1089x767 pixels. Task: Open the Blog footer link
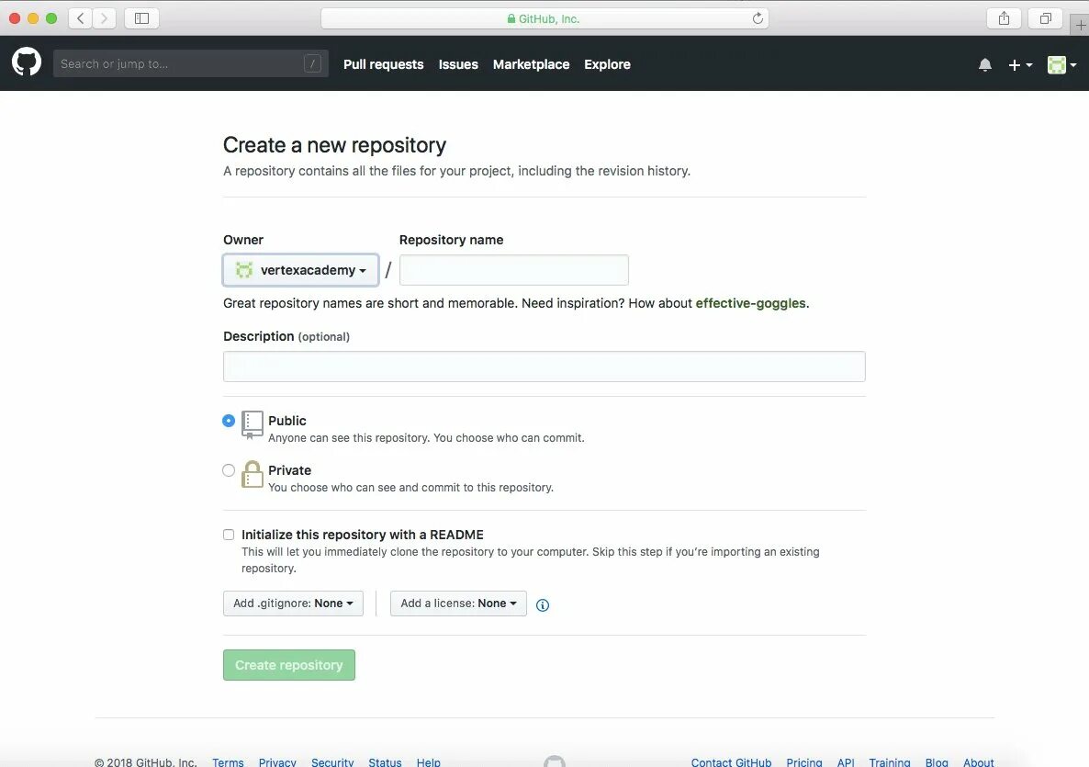click(x=937, y=762)
